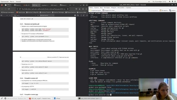Switch to the esystem tab
This screenshot has width=177, height=100.
pyautogui.click(x=45, y=5)
